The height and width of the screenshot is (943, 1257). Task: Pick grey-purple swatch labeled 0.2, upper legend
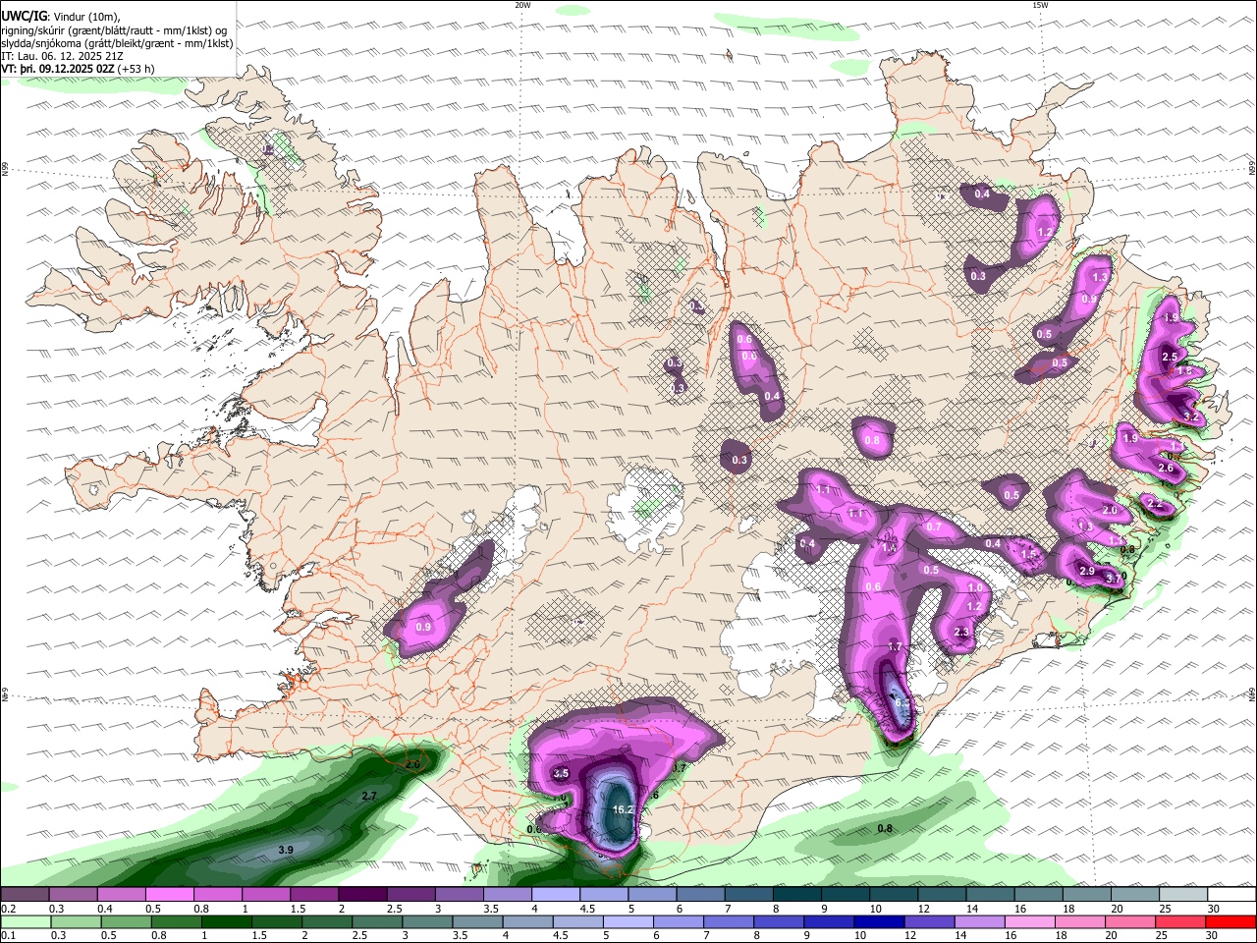click(25, 895)
